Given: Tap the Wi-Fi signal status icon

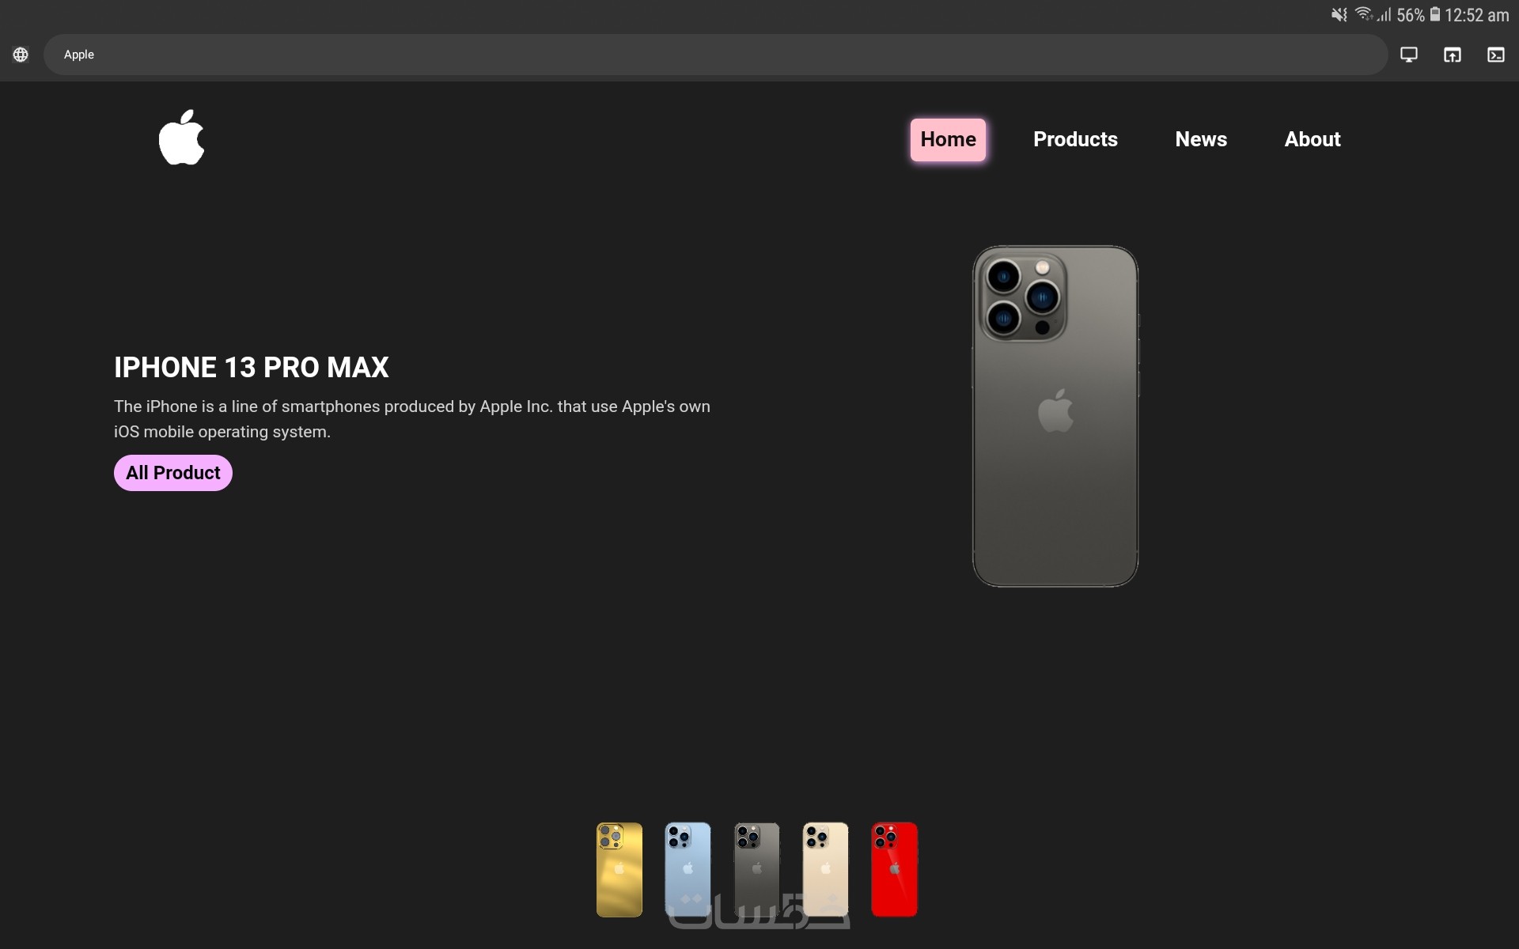Looking at the screenshot, I should [x=1364, y=14].
